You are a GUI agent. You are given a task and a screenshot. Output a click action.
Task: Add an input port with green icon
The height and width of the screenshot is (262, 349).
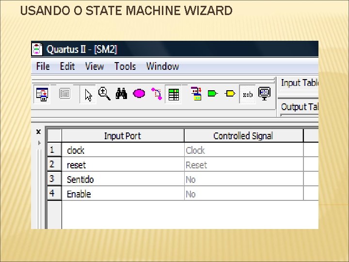213,93
